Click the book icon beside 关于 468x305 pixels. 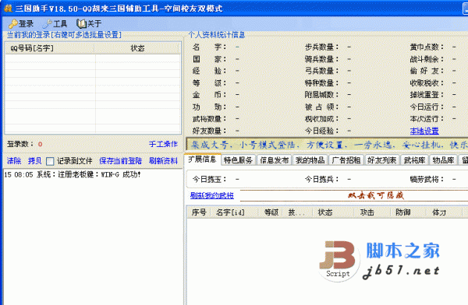(x=81, y=23)
